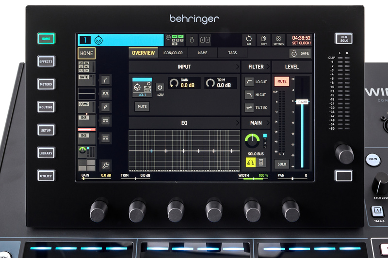Select the TILT EQ filter icon
Screen dimensions: 388x258
(249, 107)
